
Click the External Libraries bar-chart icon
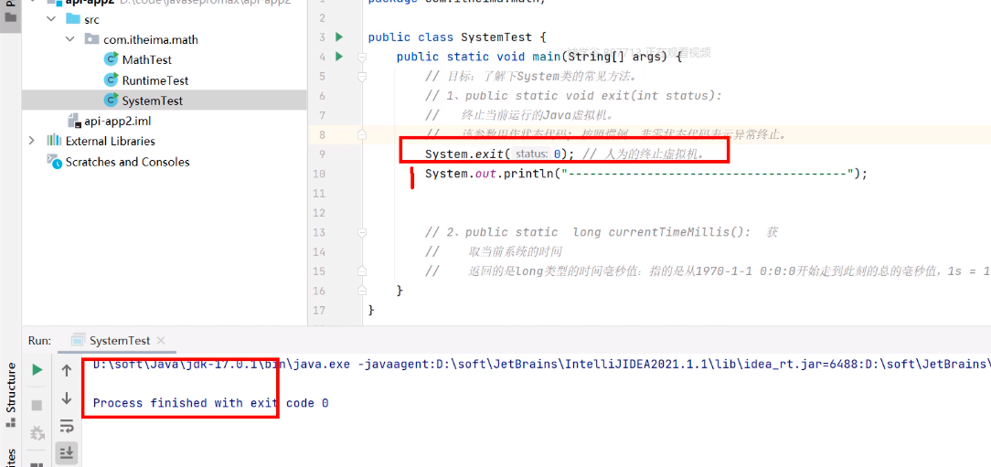click(x=54, y=141)
